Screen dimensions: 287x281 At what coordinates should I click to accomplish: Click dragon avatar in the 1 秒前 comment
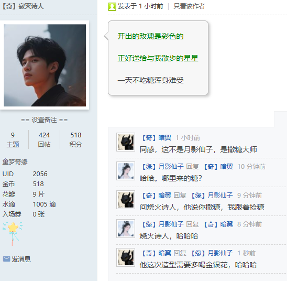[x=126, y=257]
